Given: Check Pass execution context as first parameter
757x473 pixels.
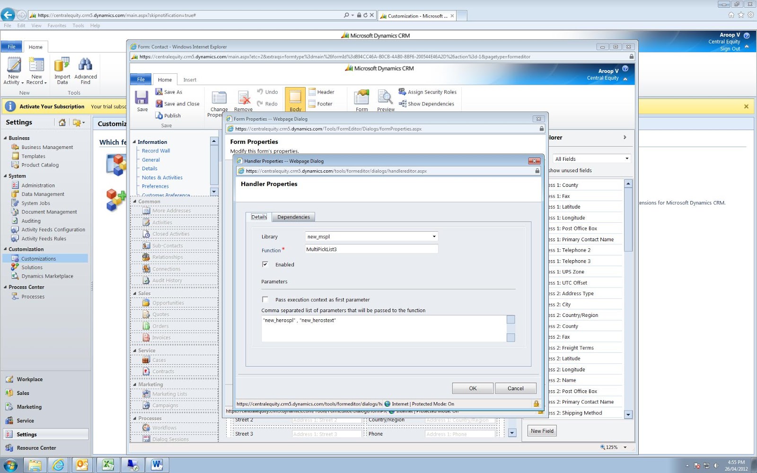Looking at the screenshot, I should tap(265, 299).
